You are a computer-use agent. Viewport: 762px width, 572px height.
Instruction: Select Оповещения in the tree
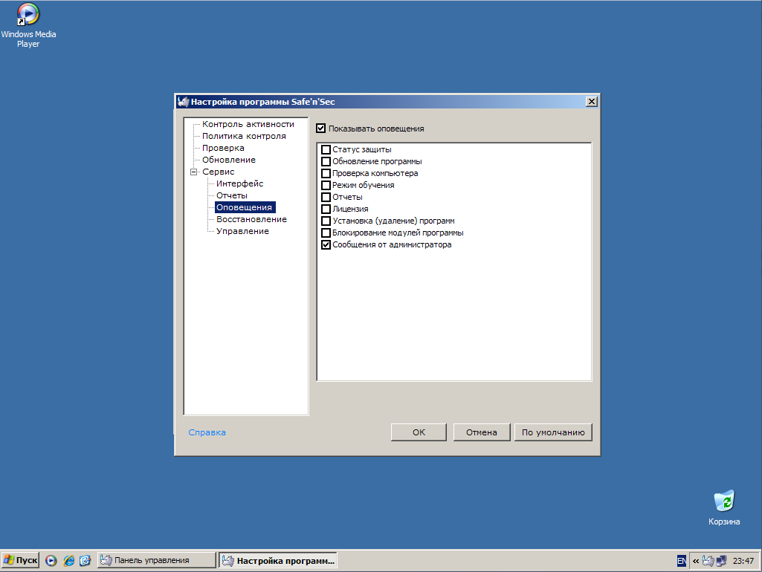coord(245,207)
